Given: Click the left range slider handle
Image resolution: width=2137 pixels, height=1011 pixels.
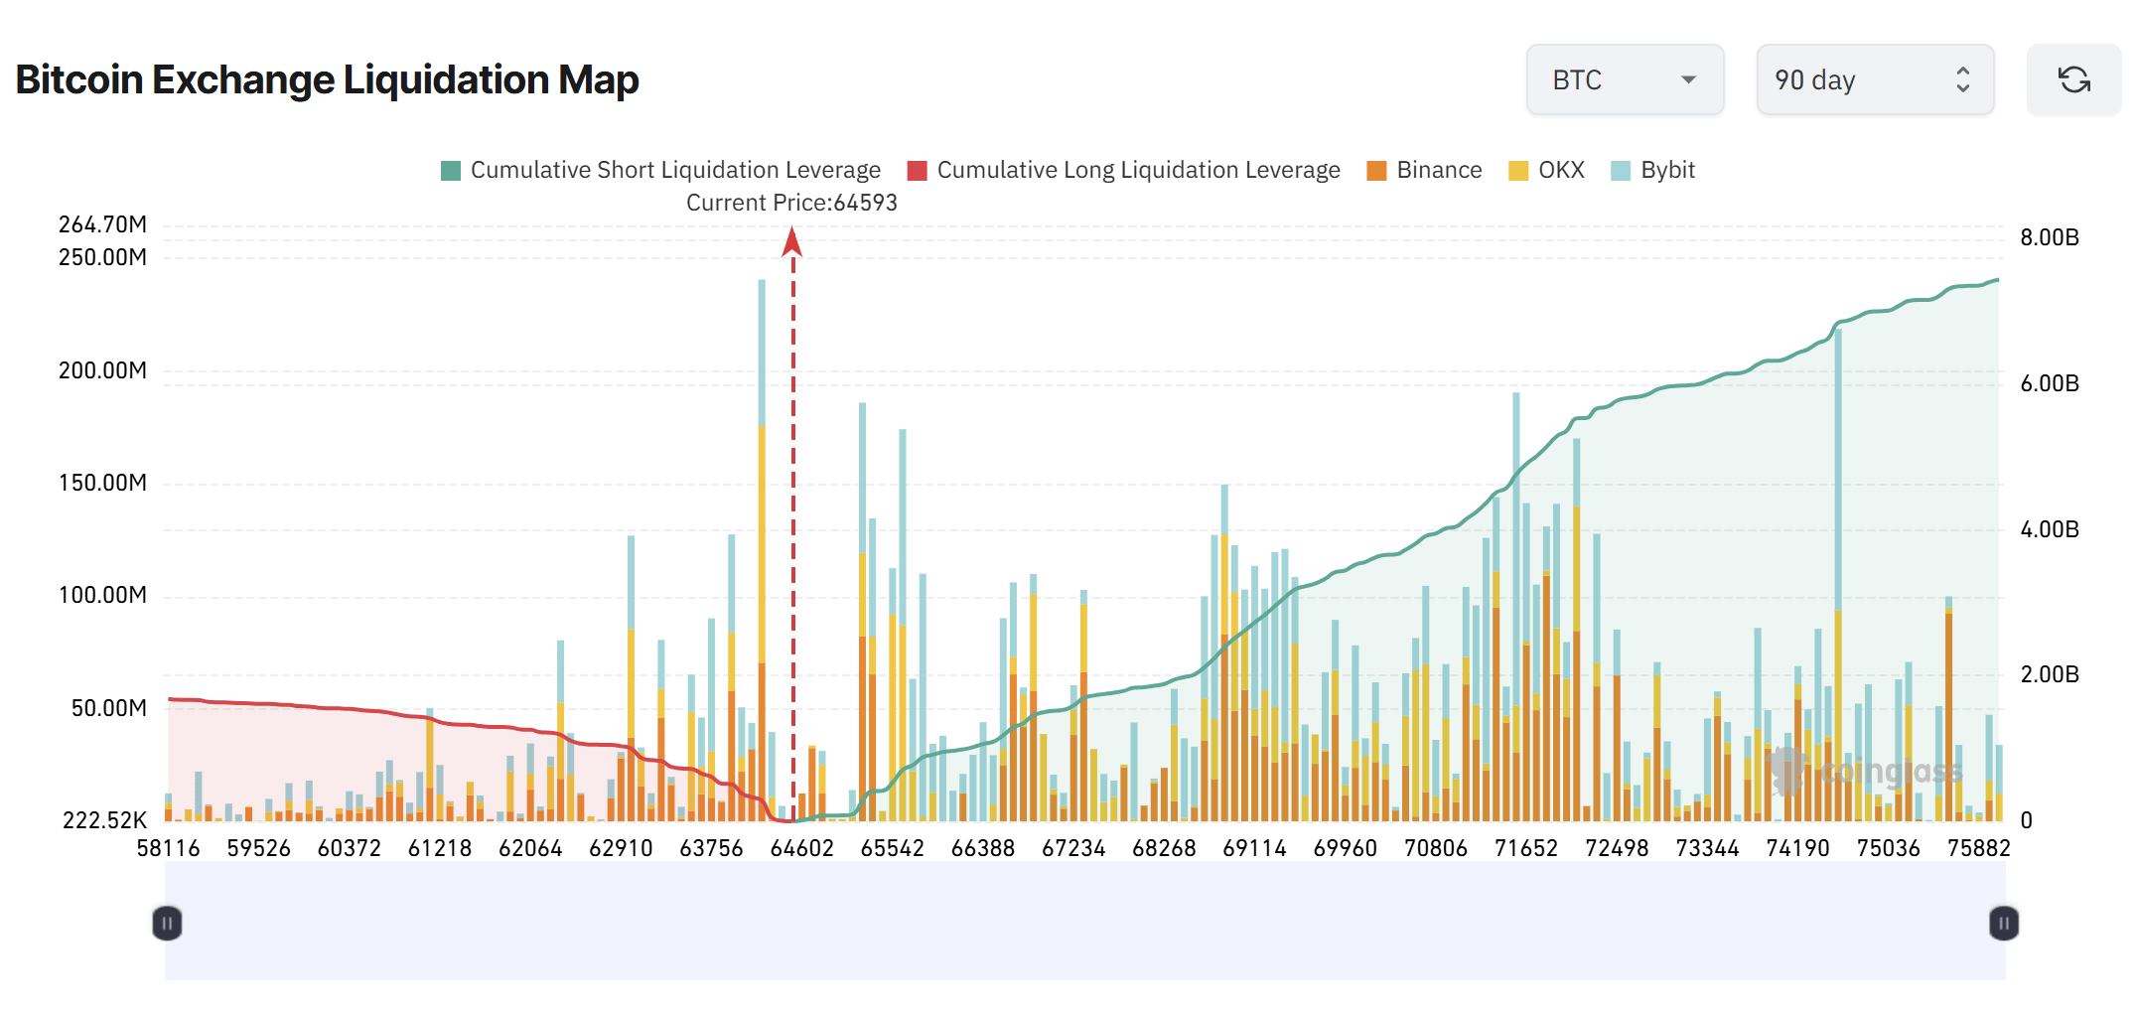Looking at the screenshot, I should click(169, 923).
